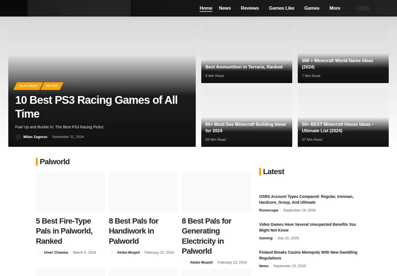View author Umer Cheema's page
This screenshot has width=397, height=276.
[x=56, y=253]
